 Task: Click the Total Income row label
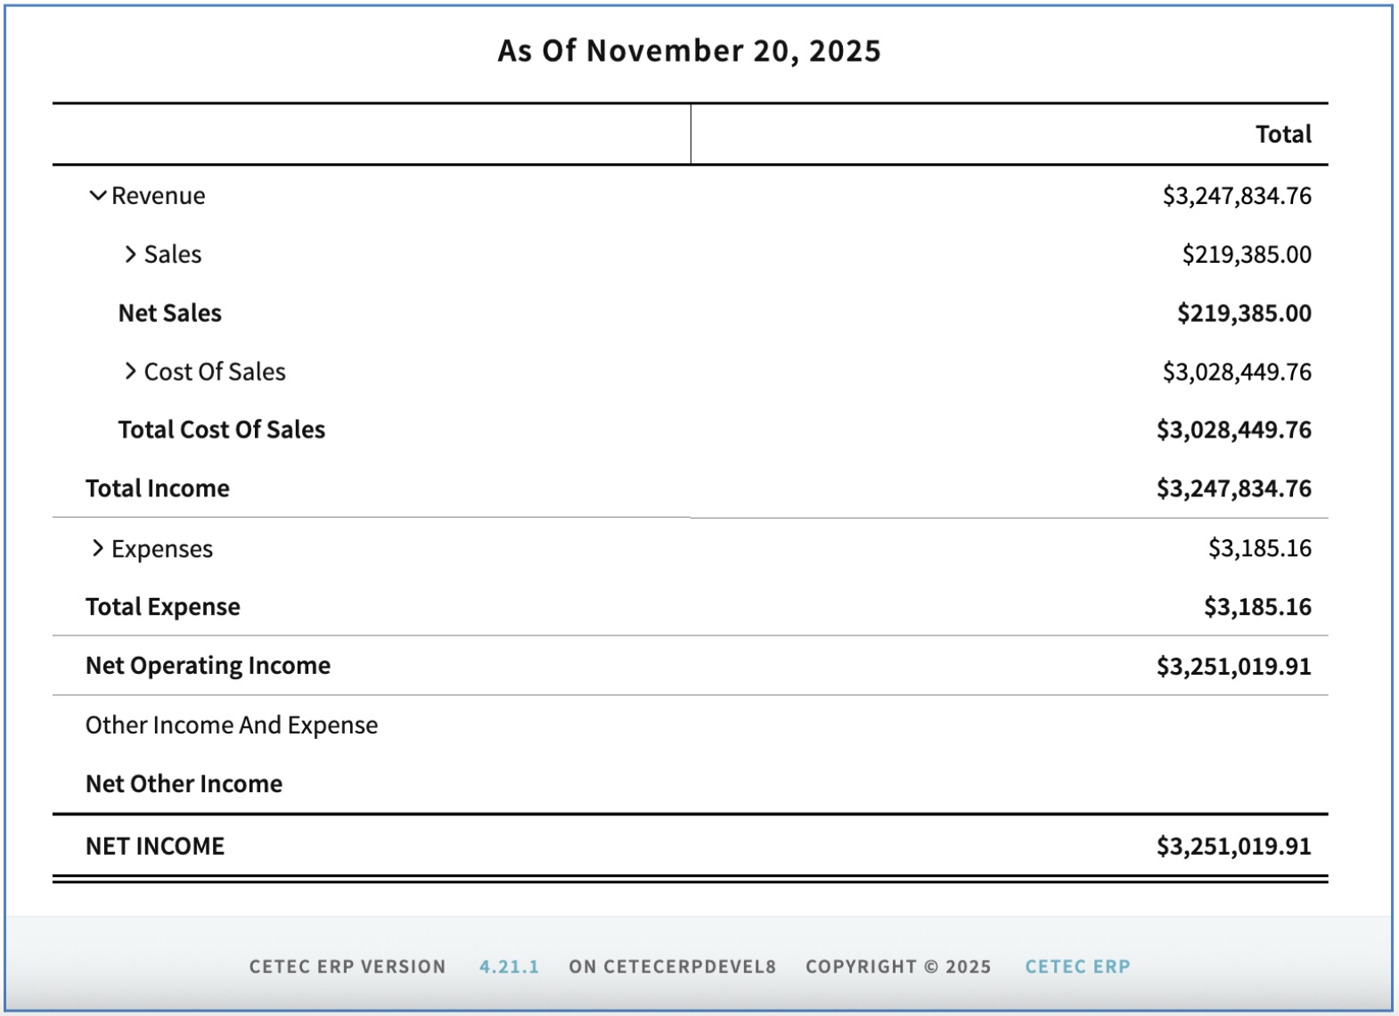click(157, 488)
